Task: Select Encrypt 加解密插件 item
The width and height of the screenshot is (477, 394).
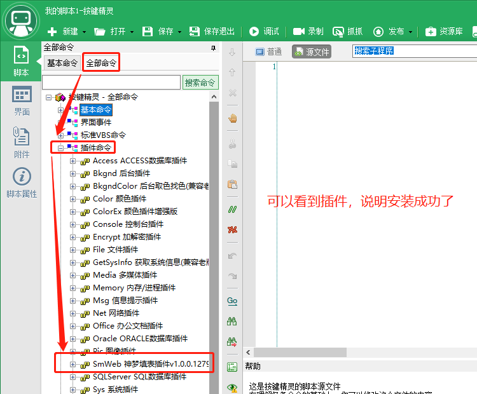Action: click(x=127, y=237)
